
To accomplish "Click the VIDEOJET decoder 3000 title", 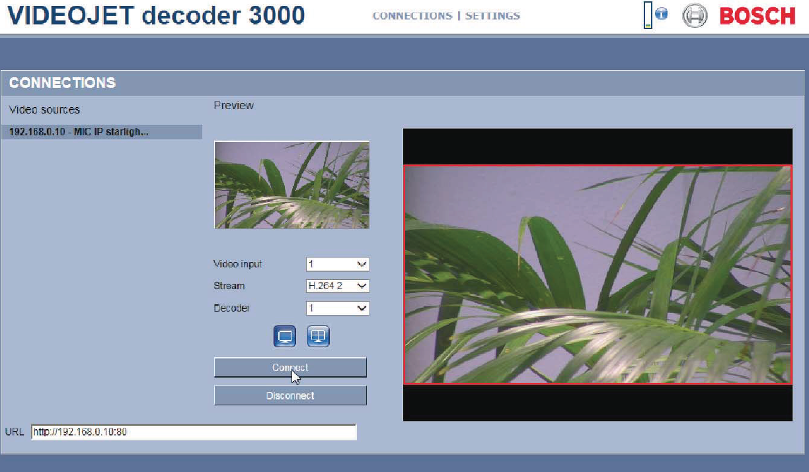I will pyautogui.click(x=157, y=15).
